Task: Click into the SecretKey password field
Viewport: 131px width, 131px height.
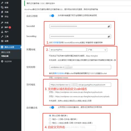Action: click(x=80, y=37)
